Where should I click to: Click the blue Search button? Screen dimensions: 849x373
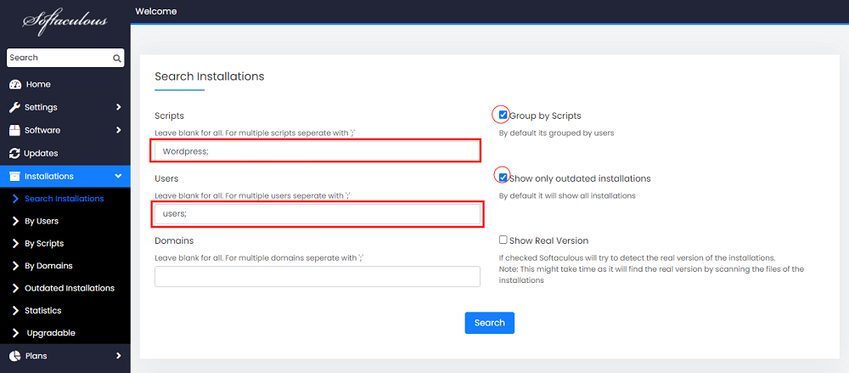pos(490,323)
